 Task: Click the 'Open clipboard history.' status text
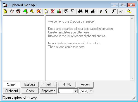tap(20, 98)
